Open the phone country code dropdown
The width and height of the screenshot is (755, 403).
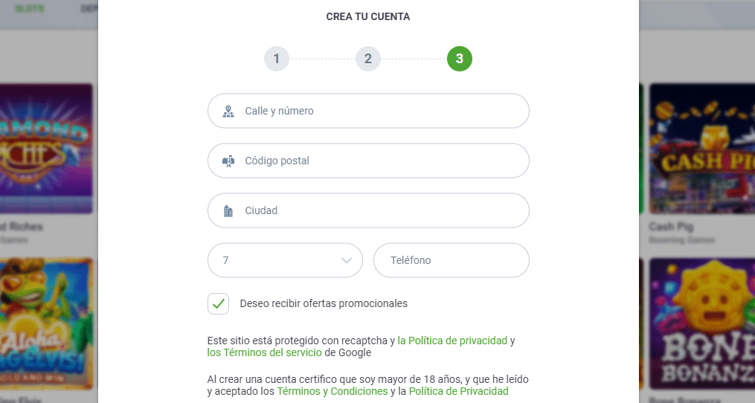[x=284, y=260]
